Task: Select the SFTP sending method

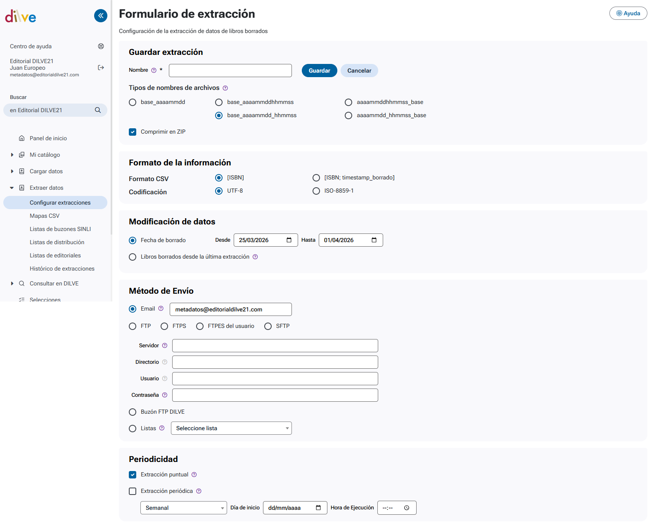Action: (268, 326)
